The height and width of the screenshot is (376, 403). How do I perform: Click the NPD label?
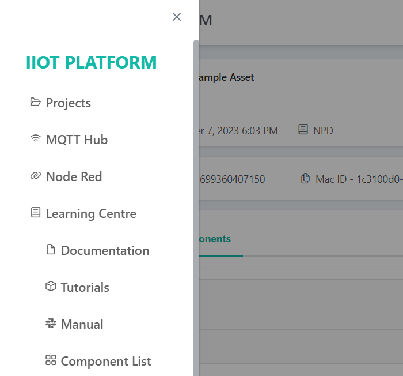coord(323,131)
